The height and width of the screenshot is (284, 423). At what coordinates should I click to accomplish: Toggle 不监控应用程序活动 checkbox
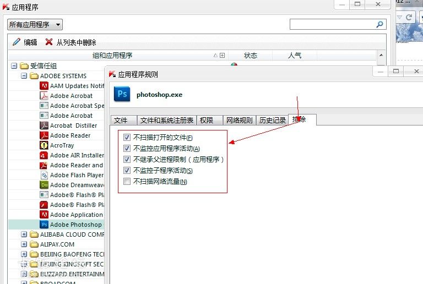point(127,149)
